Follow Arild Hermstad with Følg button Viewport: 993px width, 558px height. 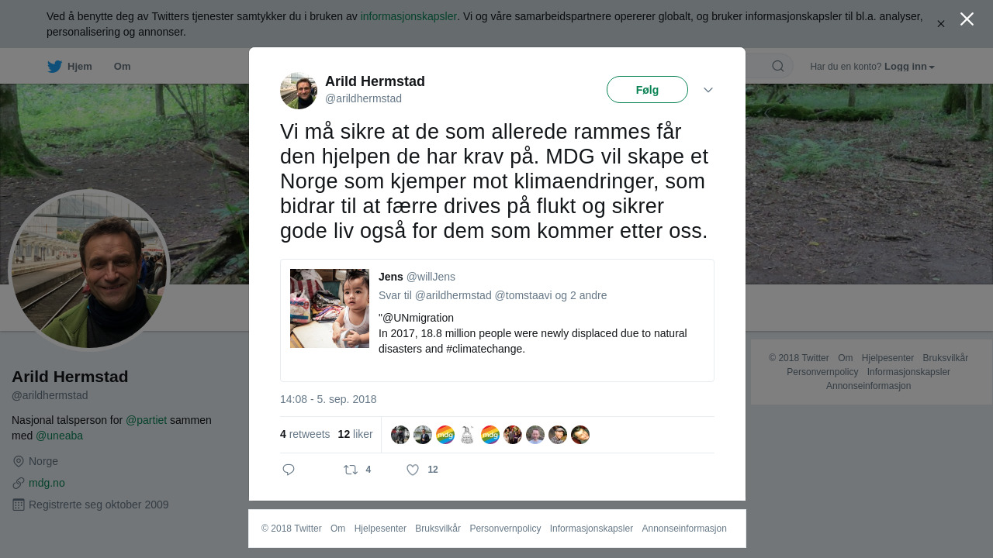coord(647,90)
